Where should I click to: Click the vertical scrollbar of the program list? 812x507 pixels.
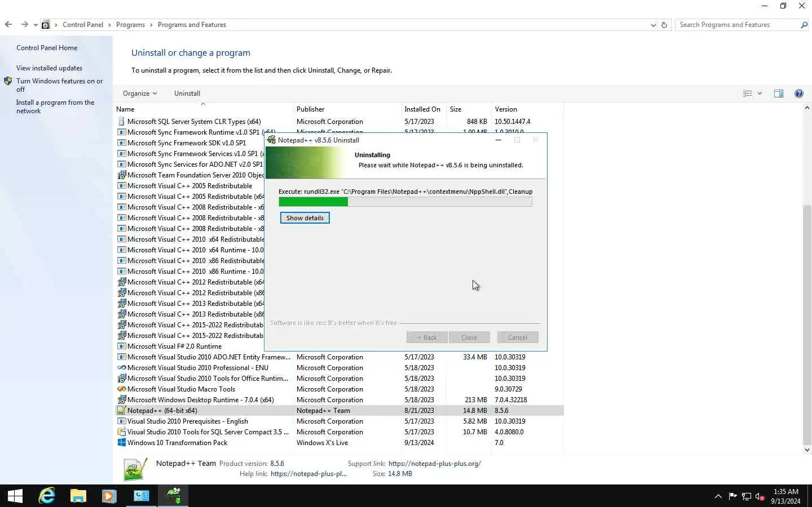pos(807,324)
